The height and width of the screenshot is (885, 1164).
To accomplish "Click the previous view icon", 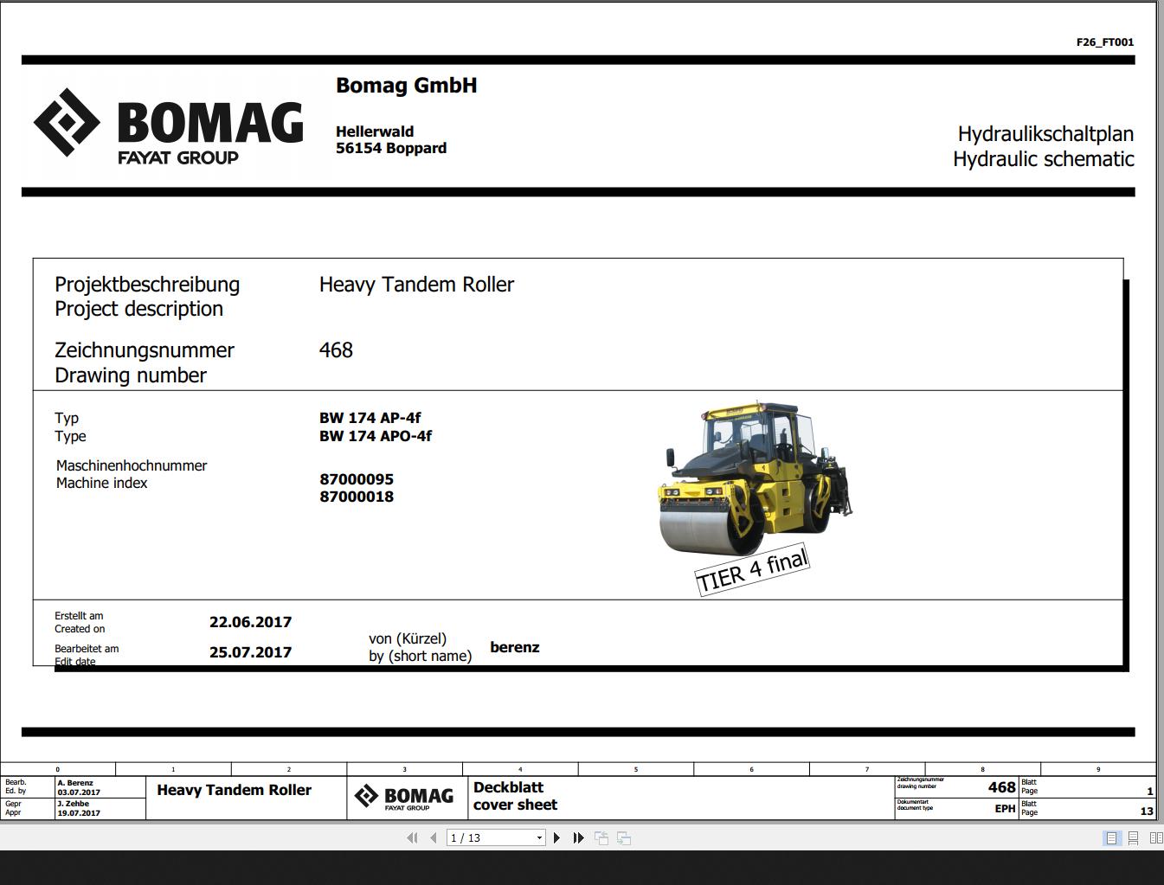I will (601, 837).
